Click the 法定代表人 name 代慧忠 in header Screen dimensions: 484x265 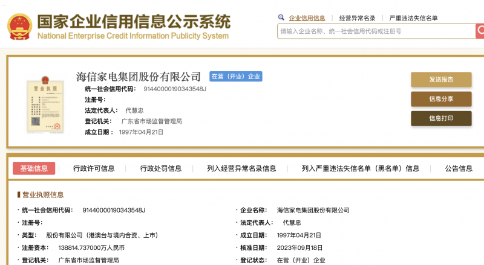click(x=134, y=110)
